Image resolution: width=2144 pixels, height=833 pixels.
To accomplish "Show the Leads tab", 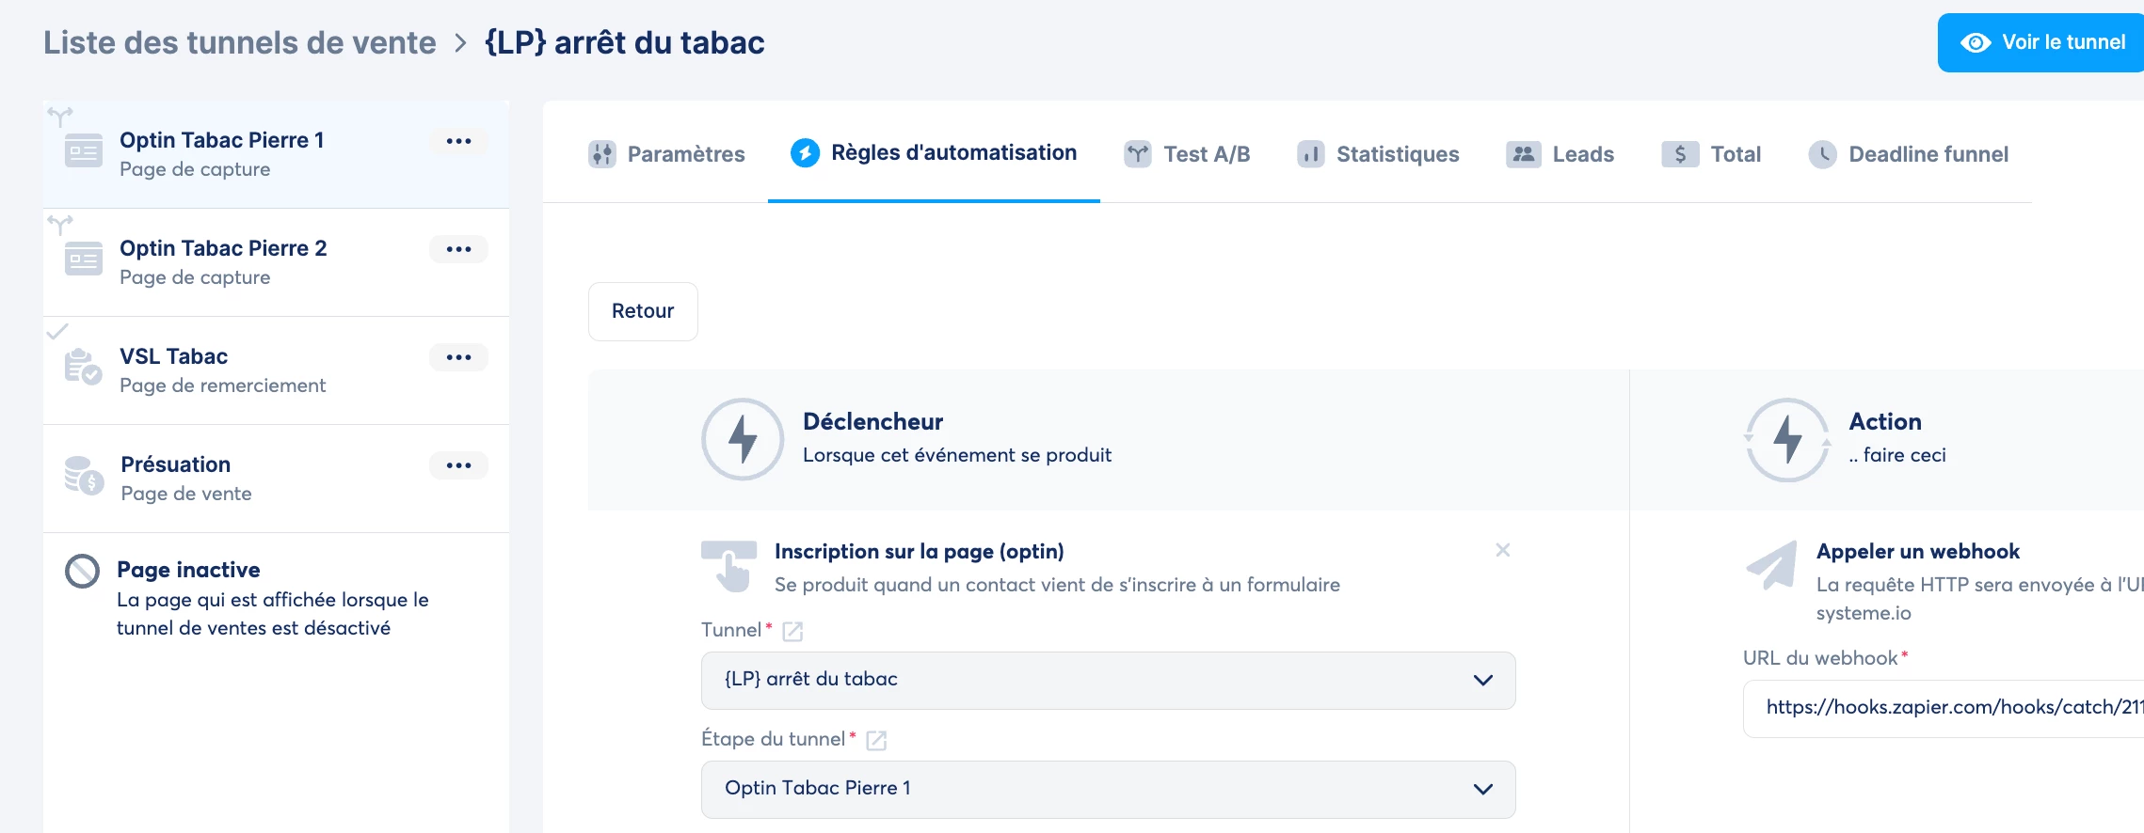I will tap(1560, 154).
